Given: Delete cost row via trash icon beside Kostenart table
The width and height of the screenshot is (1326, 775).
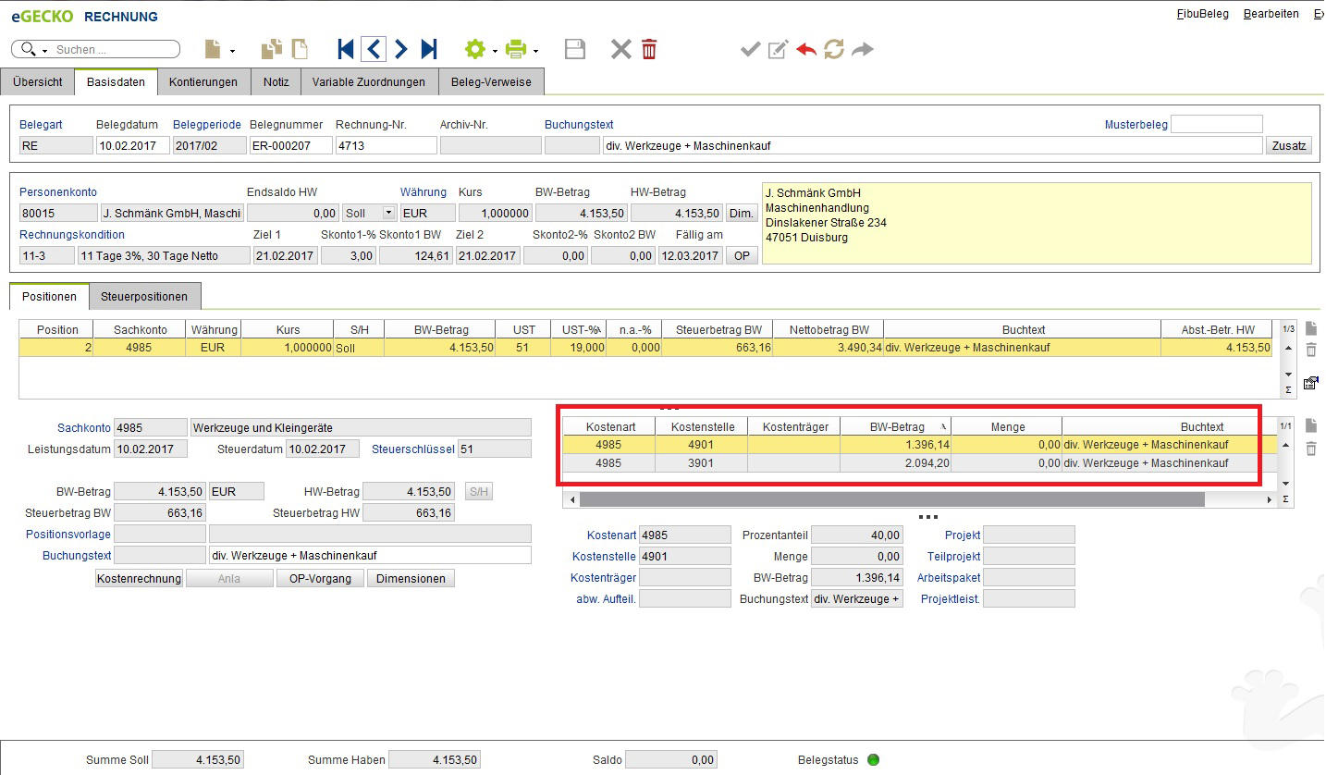Looking at the screenshot, I should pyautogui.click(x=1311, y=449).
